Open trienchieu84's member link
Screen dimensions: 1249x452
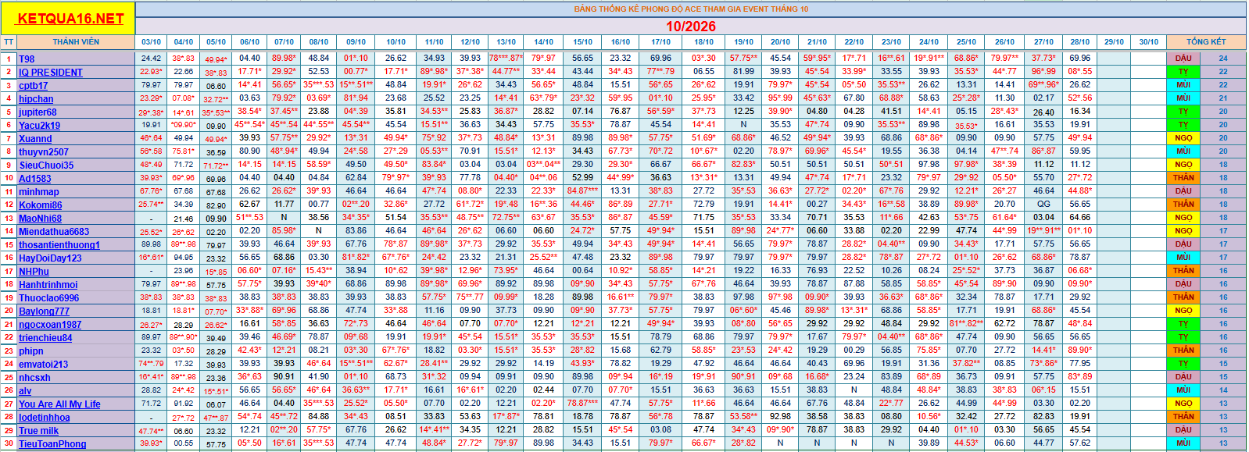45,338
